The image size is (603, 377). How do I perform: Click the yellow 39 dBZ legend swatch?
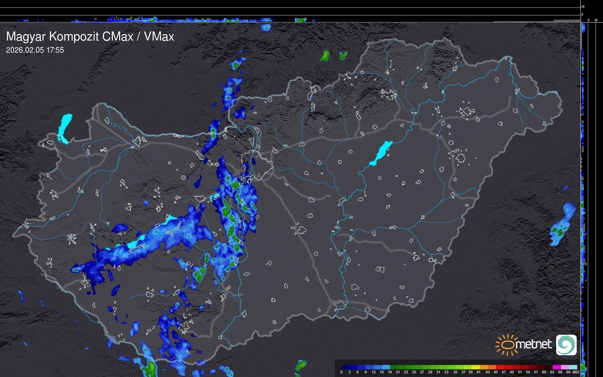(475, 367)
